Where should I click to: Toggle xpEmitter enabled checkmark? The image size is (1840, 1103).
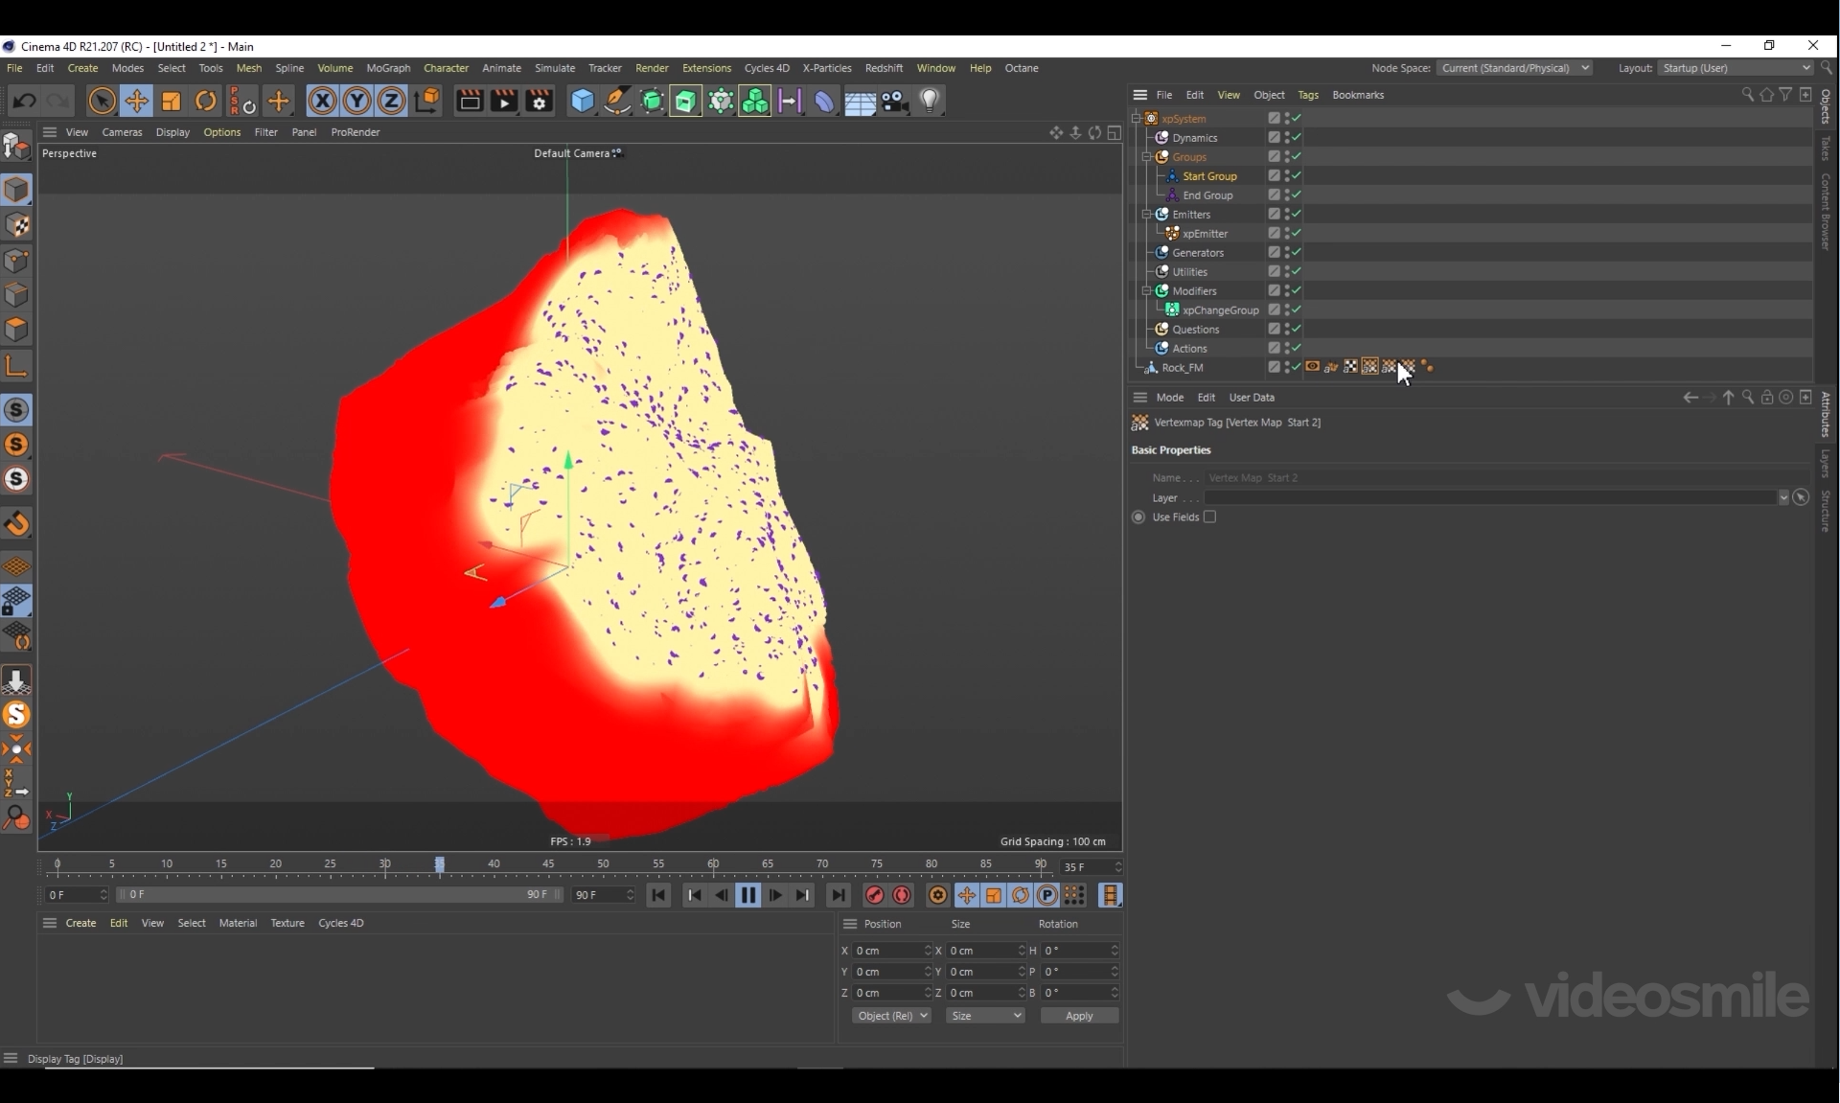[1296, 234]
